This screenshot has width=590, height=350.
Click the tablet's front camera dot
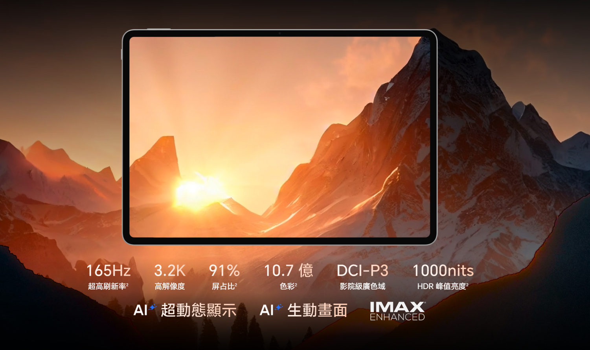279,33
